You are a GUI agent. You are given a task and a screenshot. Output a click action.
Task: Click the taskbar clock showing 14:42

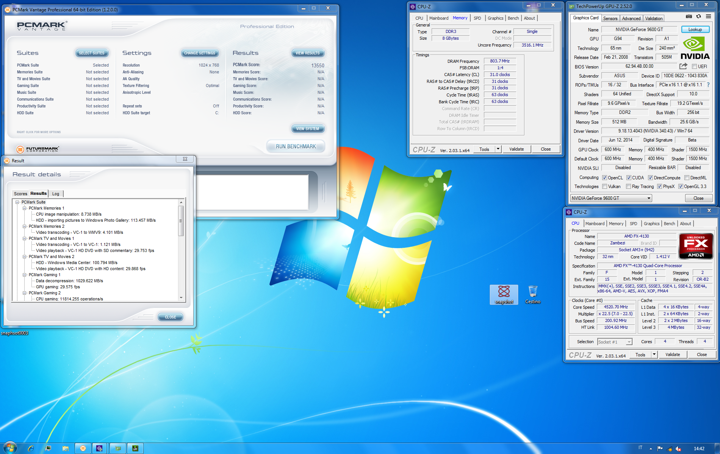699,449
